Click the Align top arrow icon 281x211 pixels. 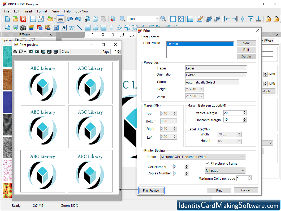(251, 19)
